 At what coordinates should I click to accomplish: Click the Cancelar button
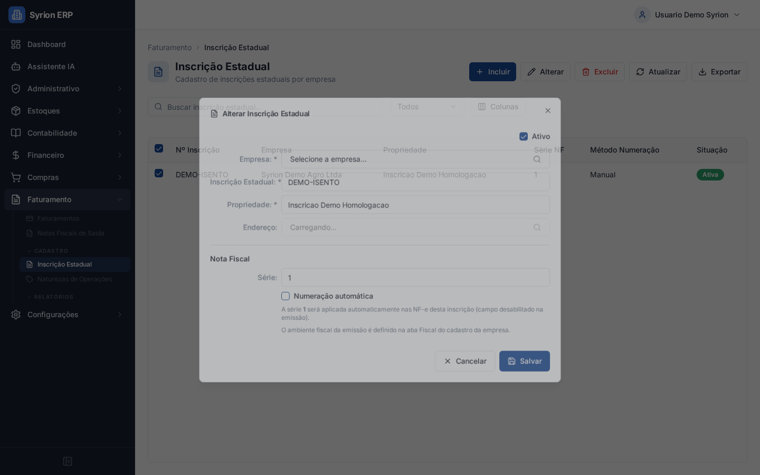coord(465,361)
